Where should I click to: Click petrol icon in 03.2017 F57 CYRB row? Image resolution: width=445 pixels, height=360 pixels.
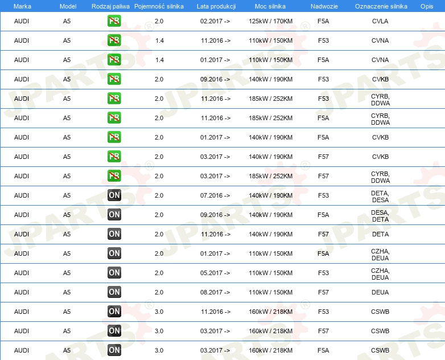(x=114, y=175)
